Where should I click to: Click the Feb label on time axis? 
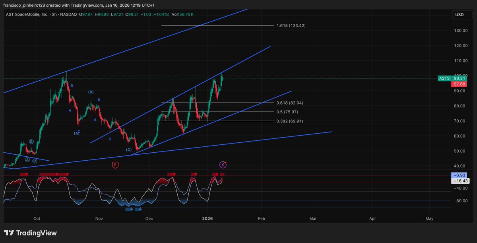pyautogui.click(x=262, y=218)
